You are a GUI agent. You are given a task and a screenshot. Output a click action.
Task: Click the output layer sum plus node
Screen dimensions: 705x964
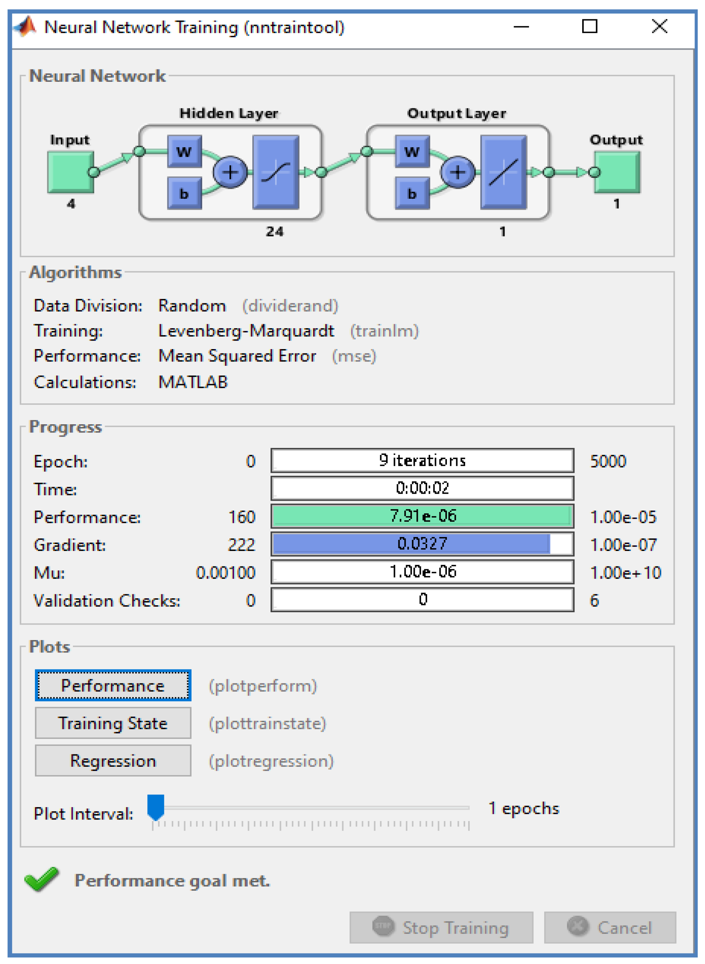pos(458,172)
